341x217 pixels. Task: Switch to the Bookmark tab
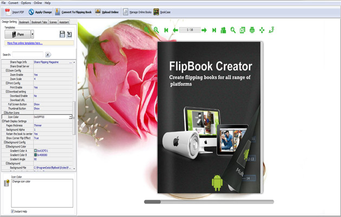[x=24, y=22]
